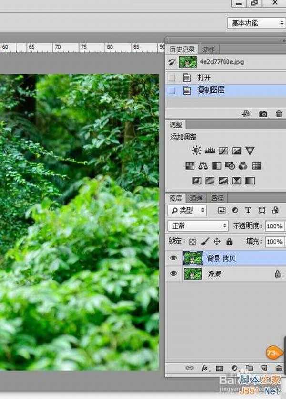The height and width of the screenshot is (399, 286).
Task: Toggle visibility of the 背景 layer
Action: 174,274
